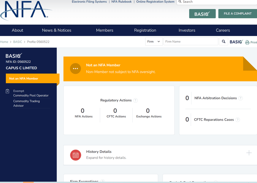Click the orange three-dots status icon
The height and width of the screenshot is (183, 257).
click(75, 68)
